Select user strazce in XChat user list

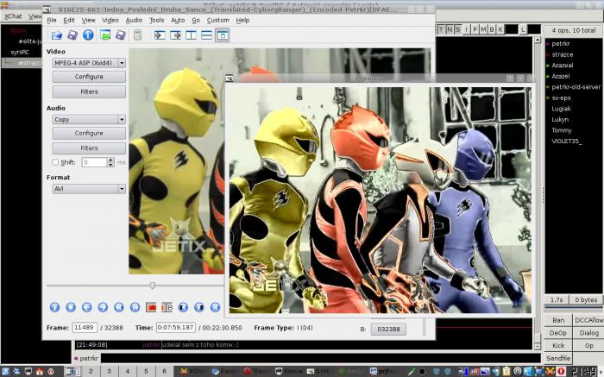563,54
